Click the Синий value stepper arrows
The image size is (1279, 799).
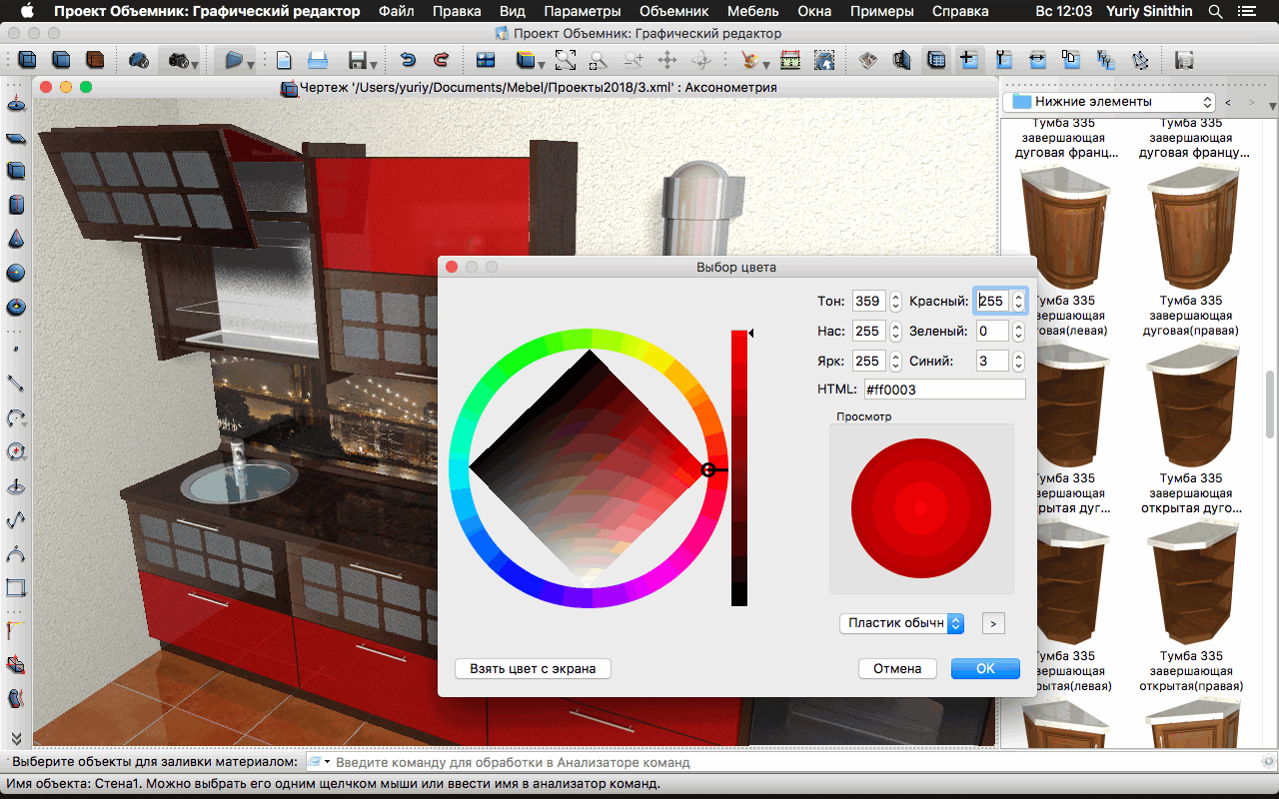[x=1018, y=361]
